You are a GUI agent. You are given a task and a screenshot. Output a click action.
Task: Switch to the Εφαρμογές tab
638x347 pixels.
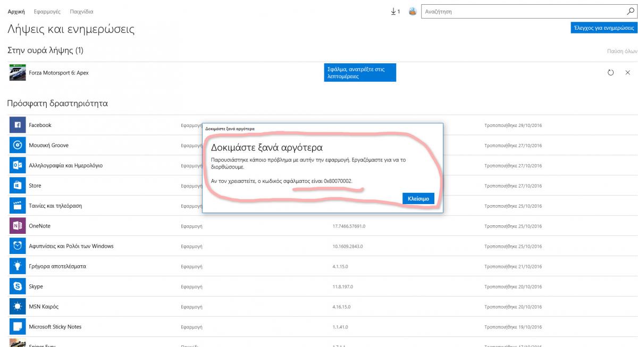(47, 11)
